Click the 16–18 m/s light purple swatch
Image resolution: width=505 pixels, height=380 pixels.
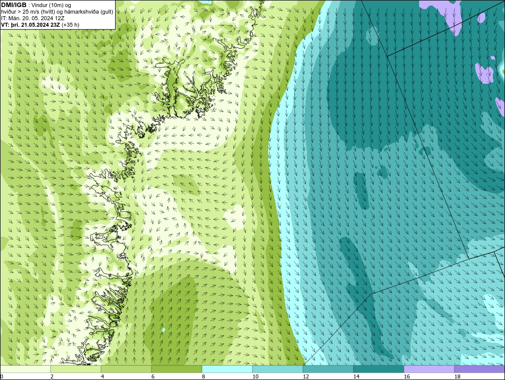pos(429,369)
